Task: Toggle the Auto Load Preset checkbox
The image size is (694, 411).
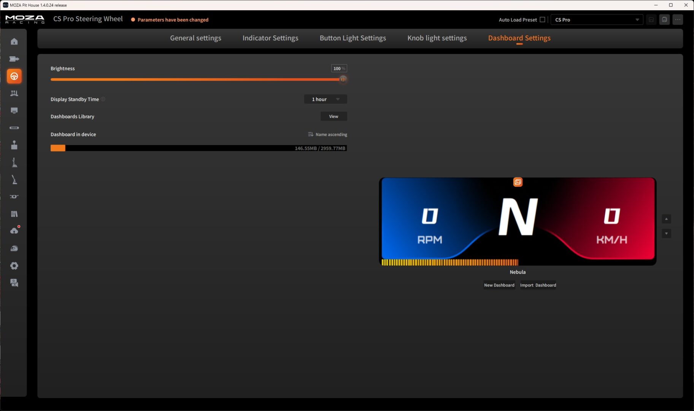Action: (x=542, y=20)
